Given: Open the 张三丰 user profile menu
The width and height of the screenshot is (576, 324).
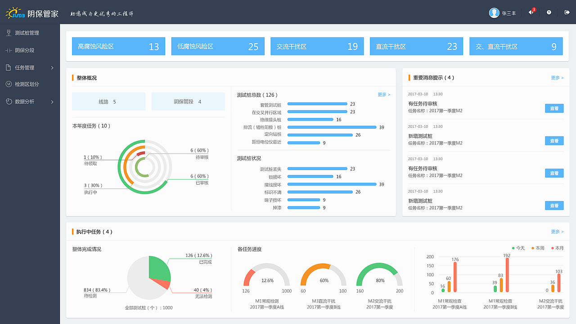Looking at the screenshot, I should coord(505,13).
